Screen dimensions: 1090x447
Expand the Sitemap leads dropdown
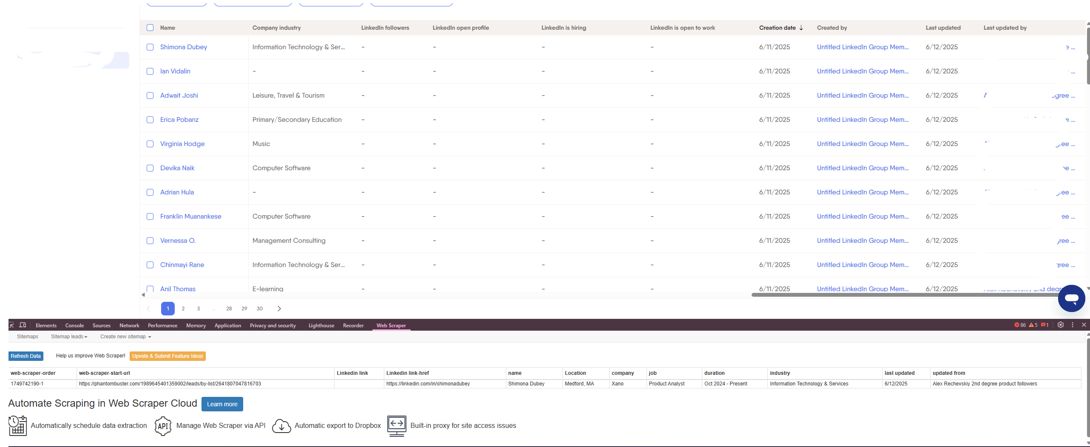(x=69, y=337)
